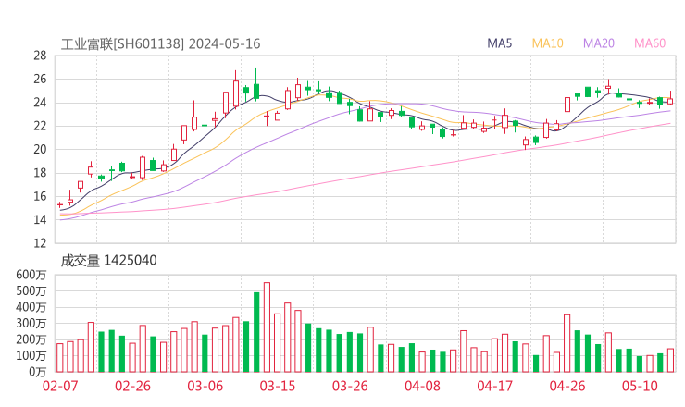Click the 12 price axis label
This screenshot has width=685, height=407.
(40, 243)
